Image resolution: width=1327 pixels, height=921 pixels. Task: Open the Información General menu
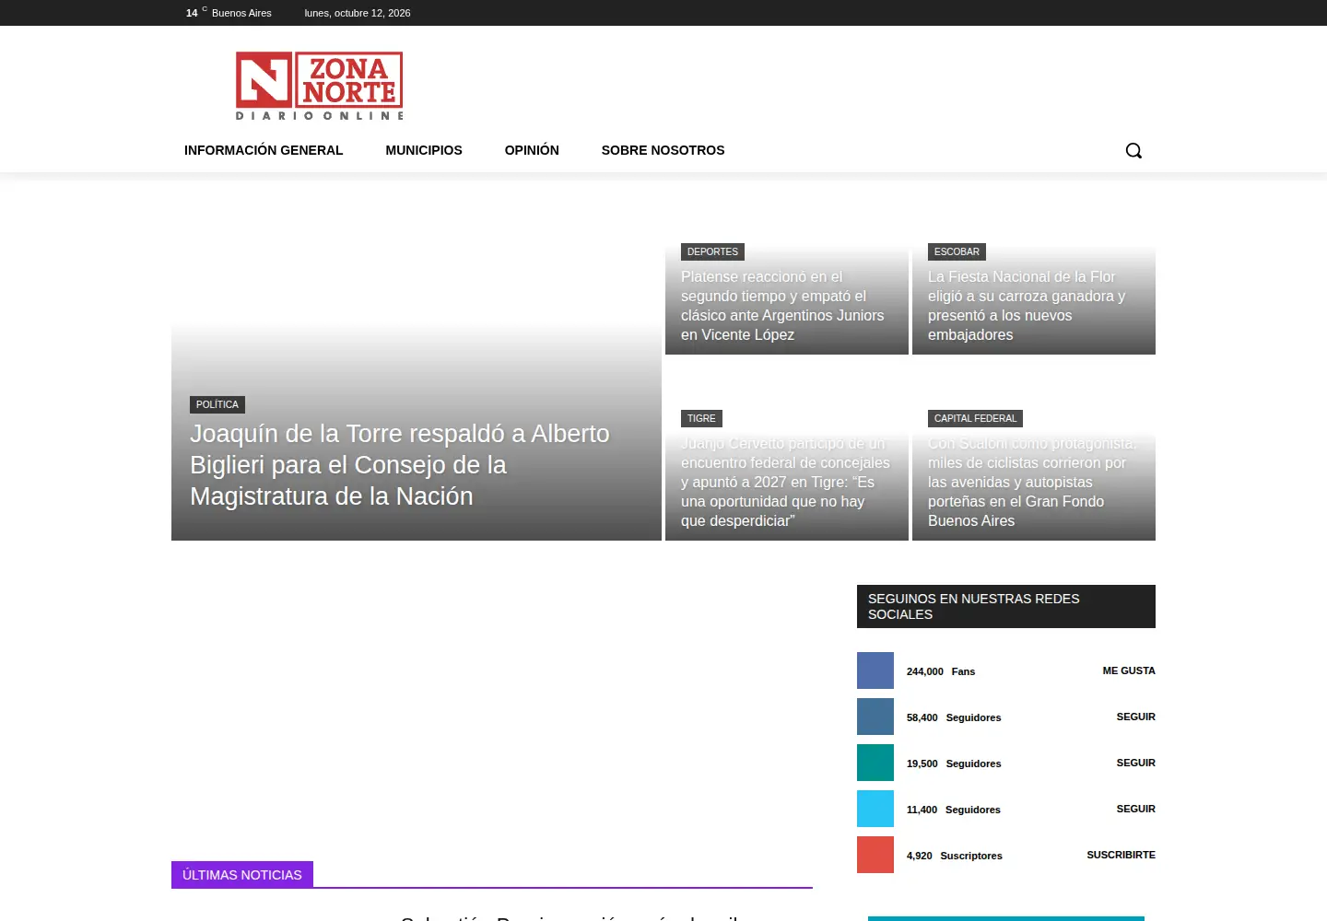click(264, 150)
